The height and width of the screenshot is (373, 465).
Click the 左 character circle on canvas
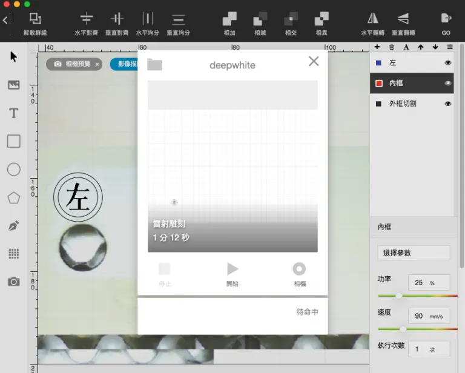(x=78, y=197)
